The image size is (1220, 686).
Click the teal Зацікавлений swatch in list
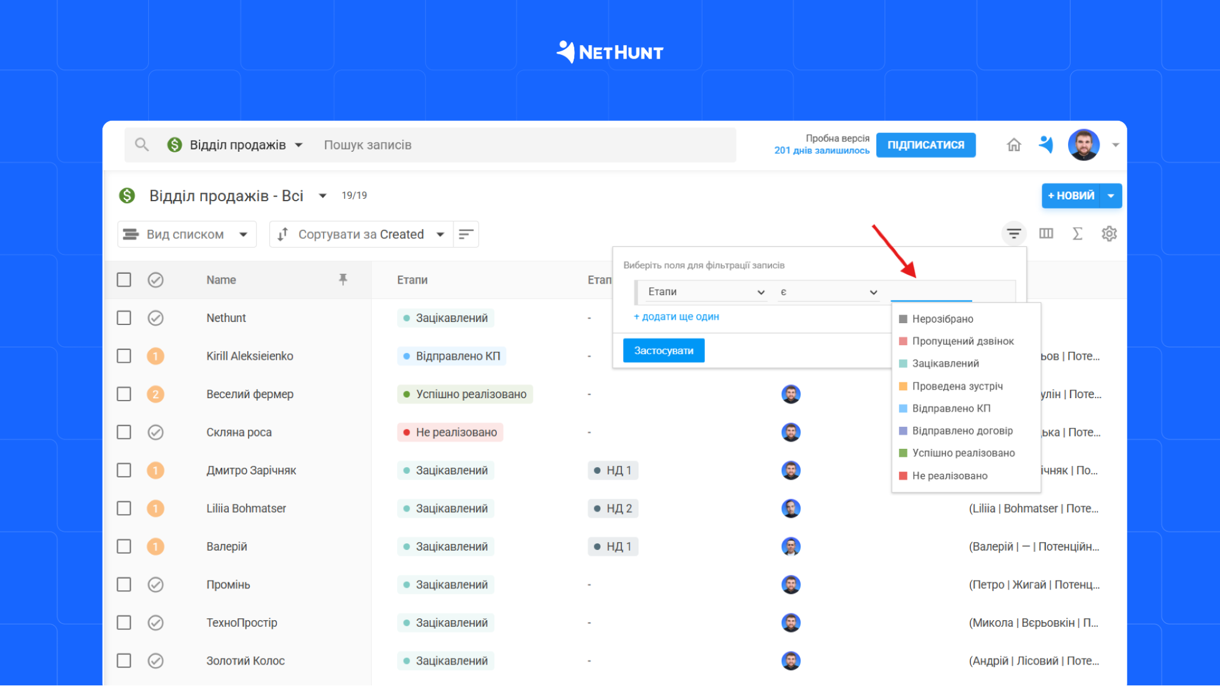[x=903, y=363]
